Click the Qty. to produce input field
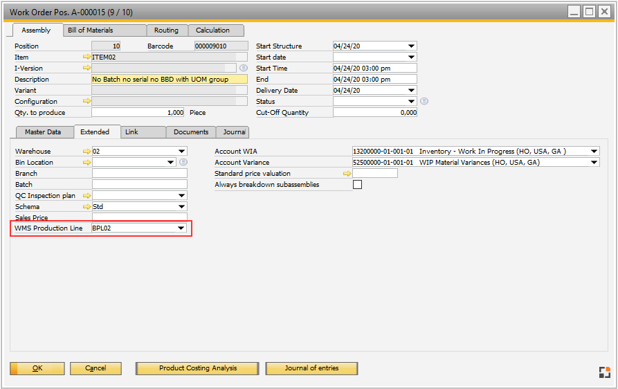 coord(138,113)
